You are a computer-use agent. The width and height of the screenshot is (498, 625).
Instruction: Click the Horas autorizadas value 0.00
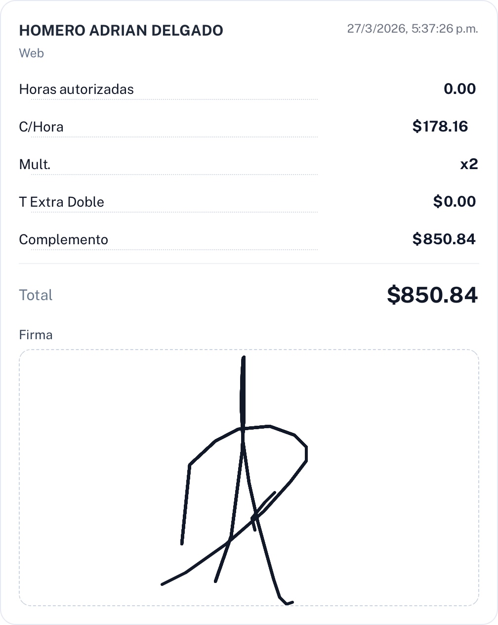[x=459, y=89]
